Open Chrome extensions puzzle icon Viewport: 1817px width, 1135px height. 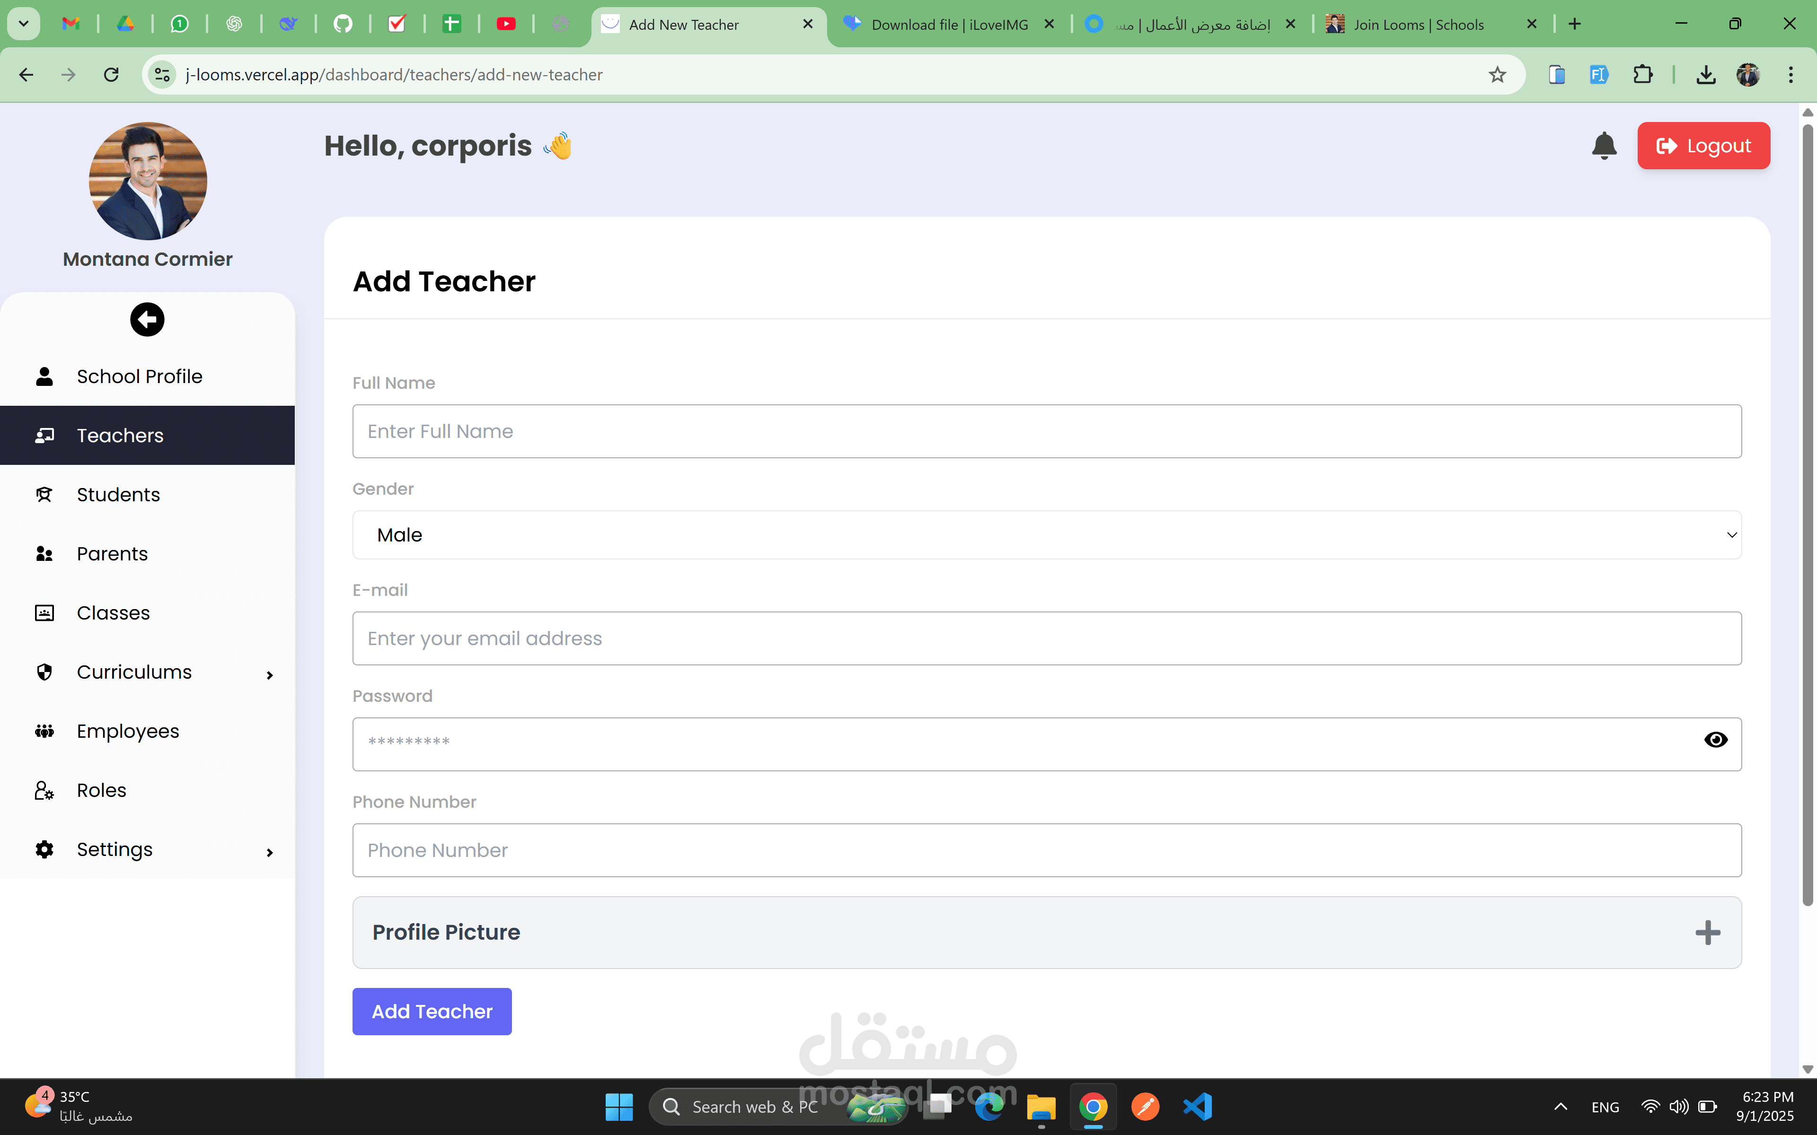pos(1642,74)
